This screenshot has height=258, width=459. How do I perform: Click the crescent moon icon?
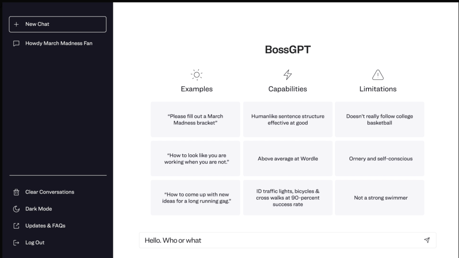click(17, 209)
